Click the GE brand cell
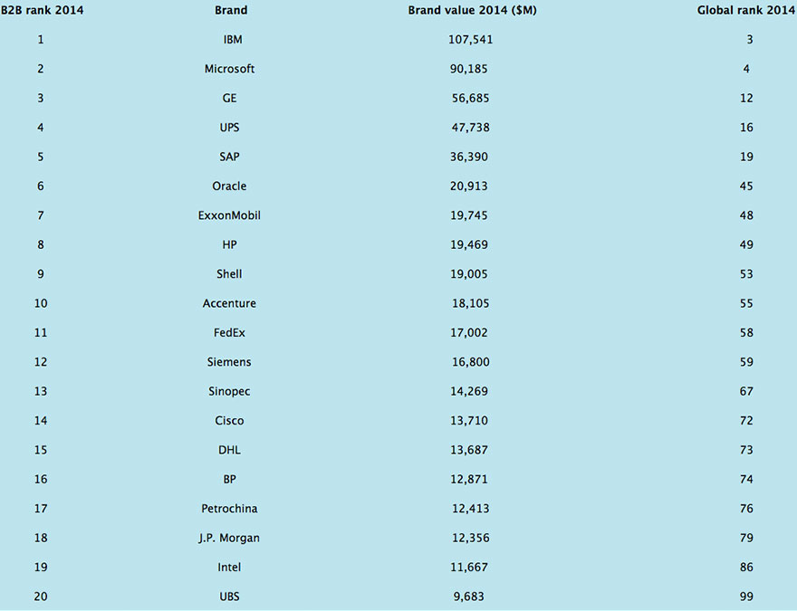Viewport: 797px width, 611px height. coord(229,98)
